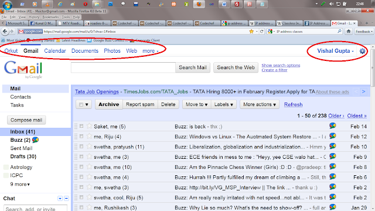Open the Opera browser taskbar icon
The width and height of the screenshot is (375, 211).
click(x=86, y=4)
